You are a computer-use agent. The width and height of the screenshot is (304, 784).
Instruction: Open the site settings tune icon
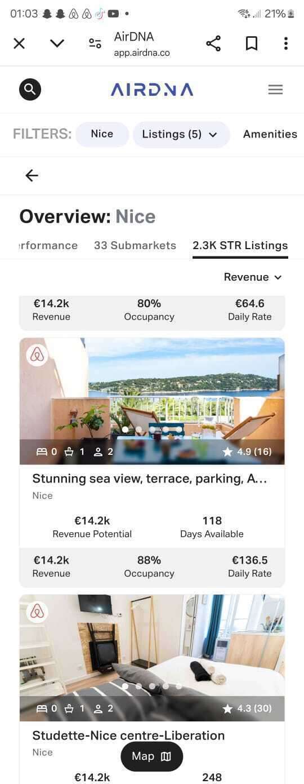pos(95,43)
